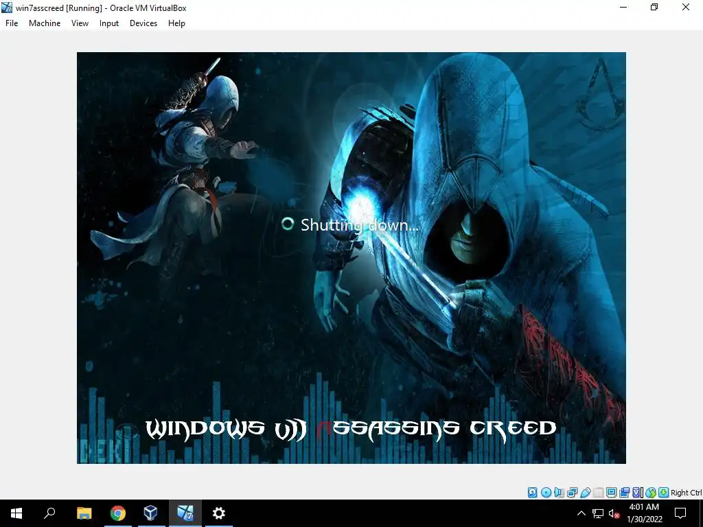
Task: Open the audio status indicator
Action: pos(559,493)
